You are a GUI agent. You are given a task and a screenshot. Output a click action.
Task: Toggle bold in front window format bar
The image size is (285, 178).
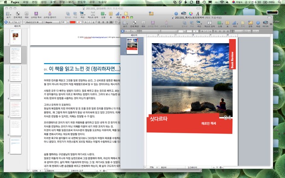(202, 31)
